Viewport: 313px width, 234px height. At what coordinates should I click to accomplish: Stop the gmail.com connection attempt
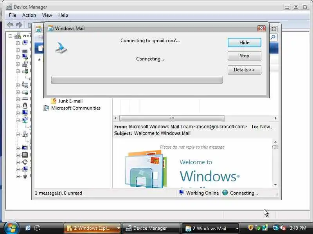[x=244, y=56]
